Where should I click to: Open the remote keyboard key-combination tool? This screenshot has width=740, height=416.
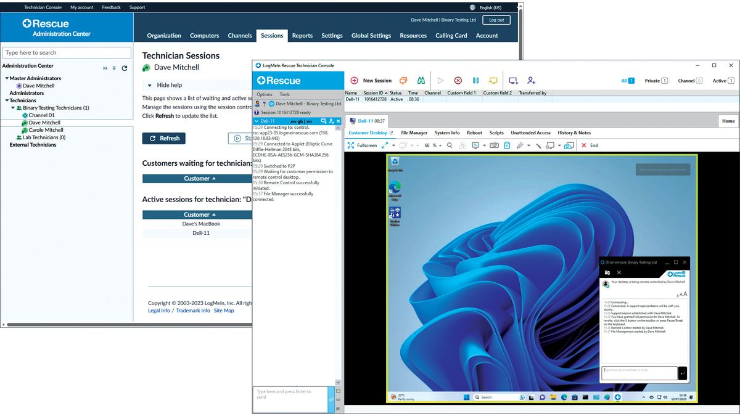click(493, 145)
